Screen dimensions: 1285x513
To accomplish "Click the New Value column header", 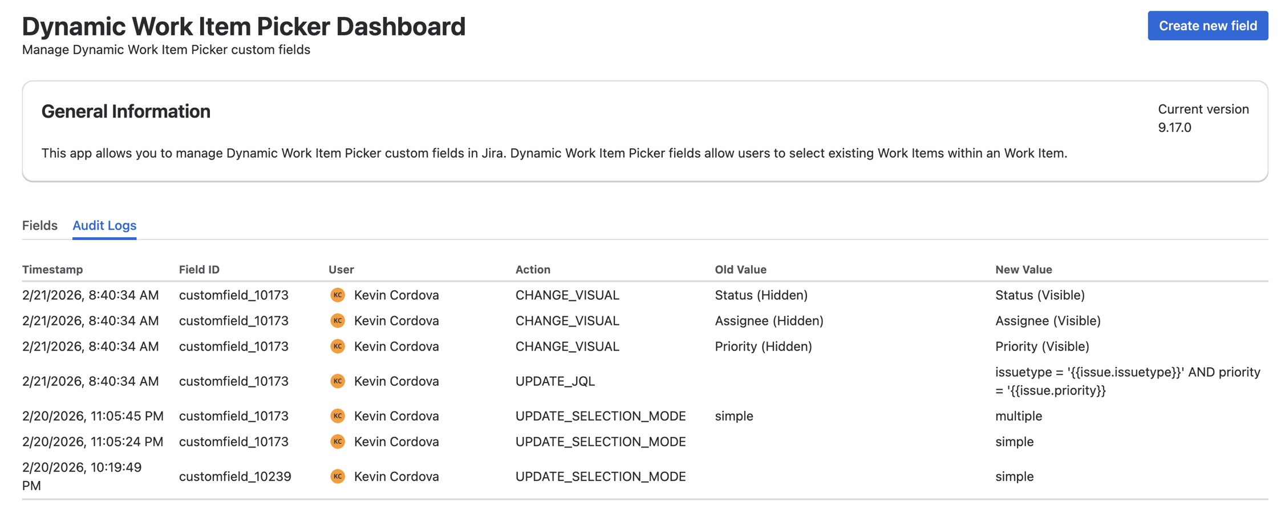I will [1024, 269].
